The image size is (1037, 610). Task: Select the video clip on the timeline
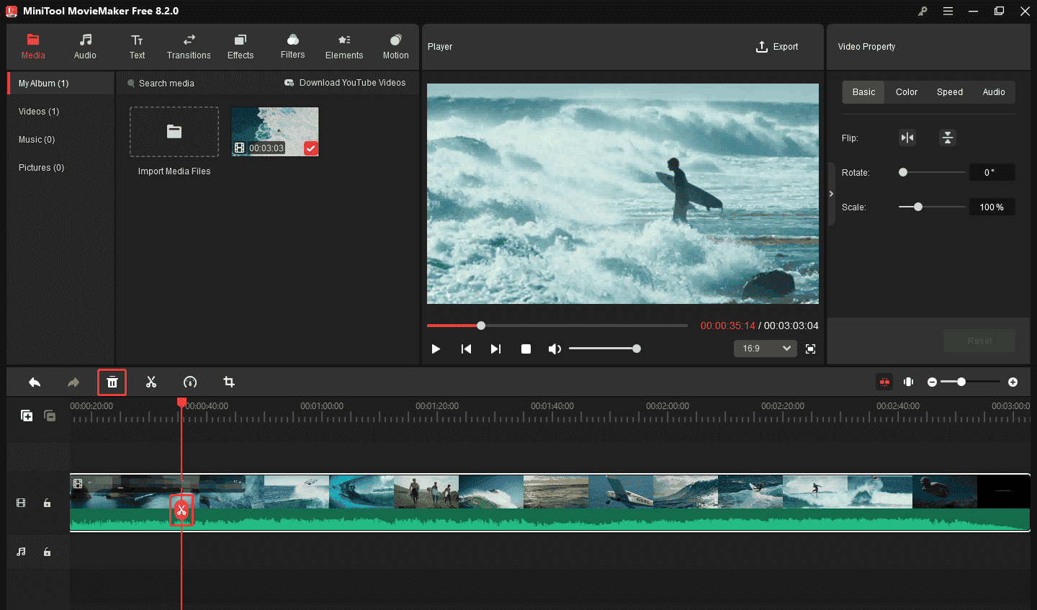click(550, 503)
